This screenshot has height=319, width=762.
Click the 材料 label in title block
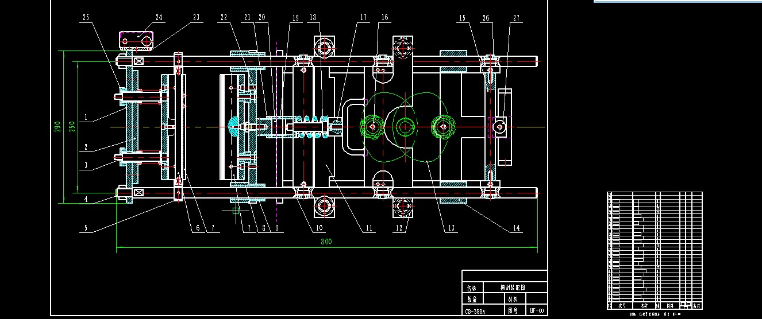point(511,299)
